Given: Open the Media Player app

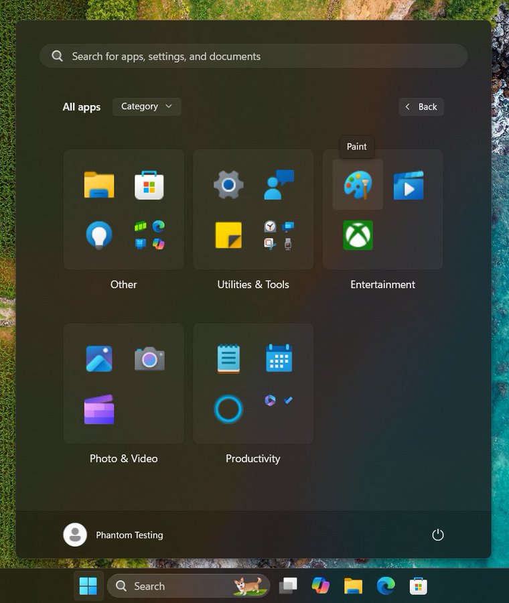Looking at the screenshot, I should [x=409, y=185].
